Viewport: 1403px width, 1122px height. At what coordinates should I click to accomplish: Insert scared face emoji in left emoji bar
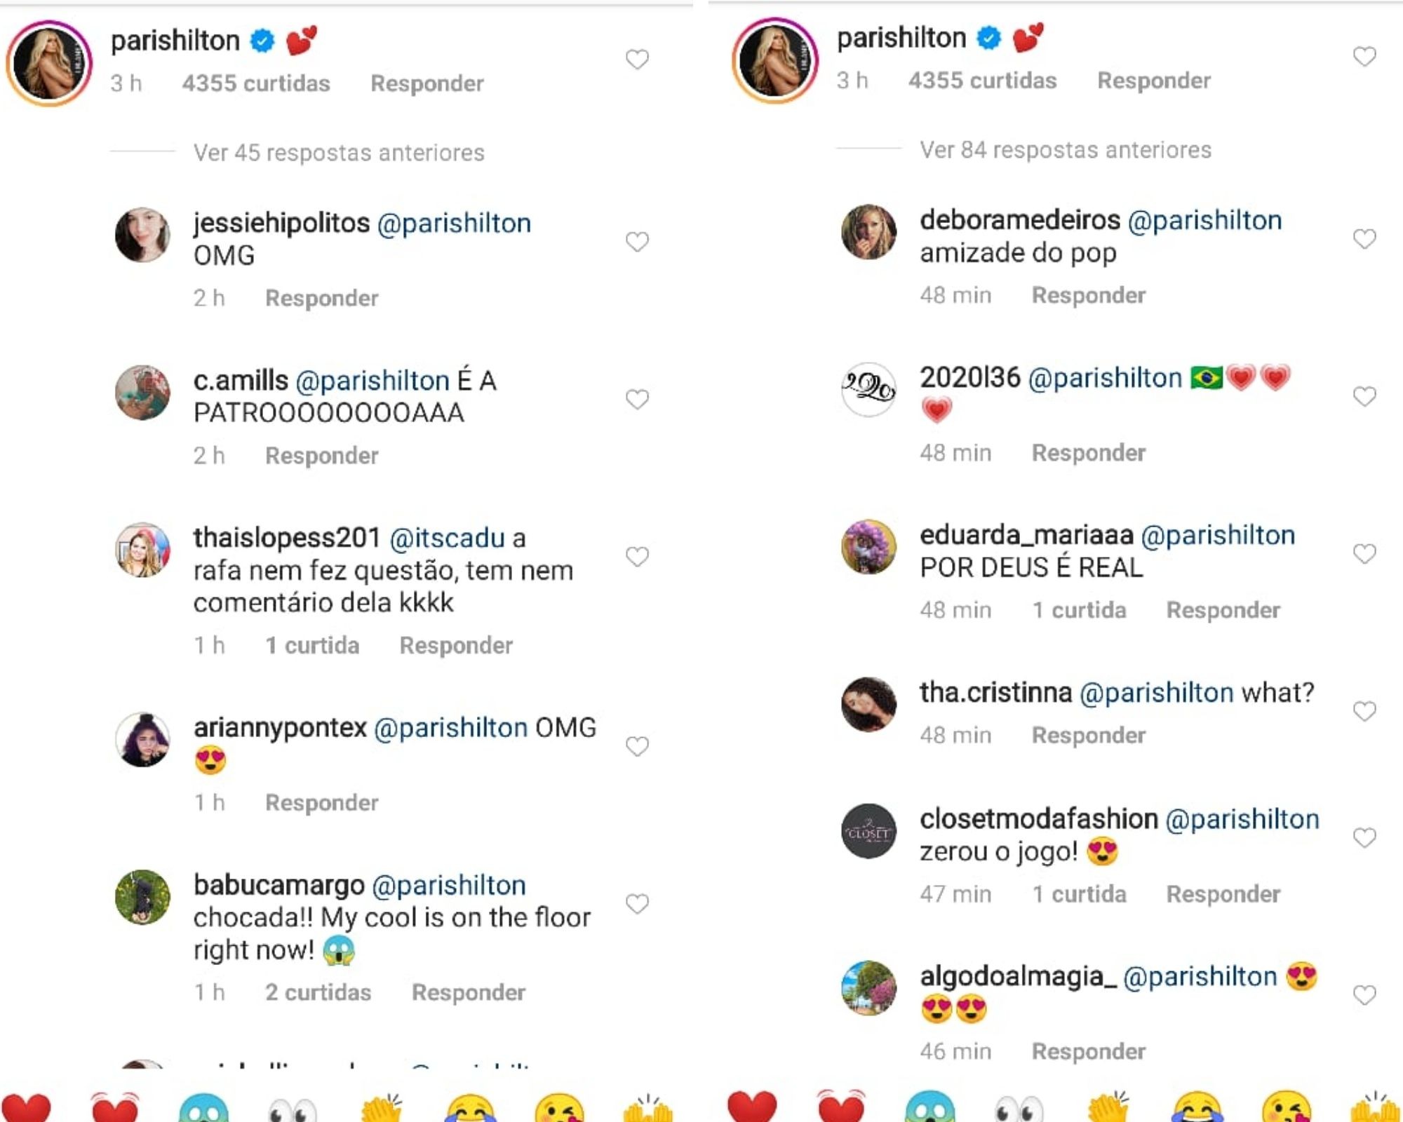(x=203, y=1108)
